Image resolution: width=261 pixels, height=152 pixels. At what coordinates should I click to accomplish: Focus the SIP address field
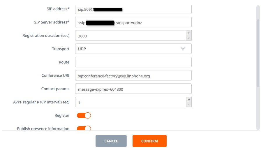click(x=133, y=10)
